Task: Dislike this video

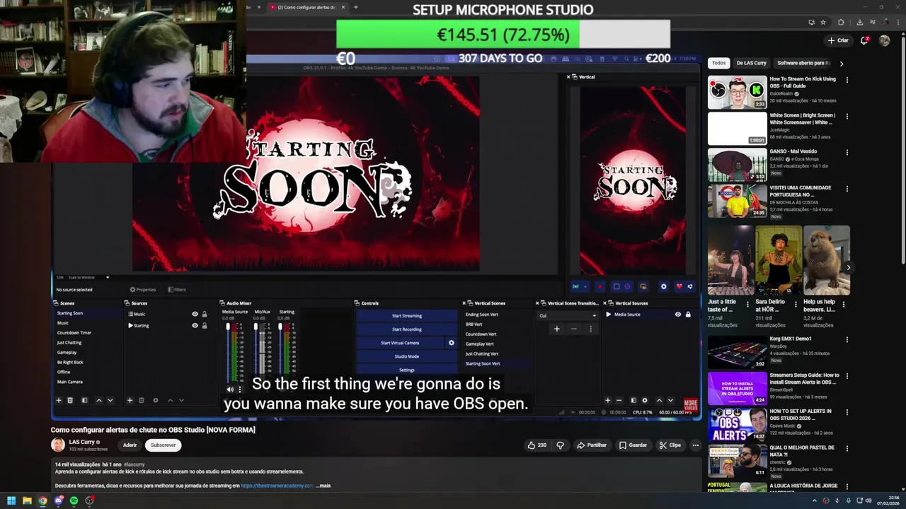Action: pyautogui.click(x=560, y=445)
